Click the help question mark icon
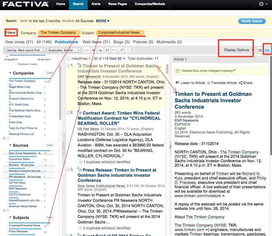 click(128, 50)
